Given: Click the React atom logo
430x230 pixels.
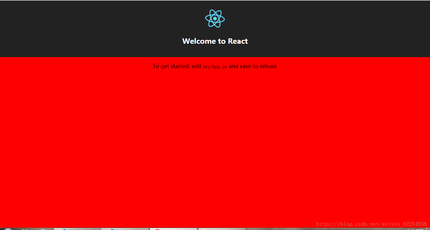Looking at the screenshot, I should click(215, 18).
